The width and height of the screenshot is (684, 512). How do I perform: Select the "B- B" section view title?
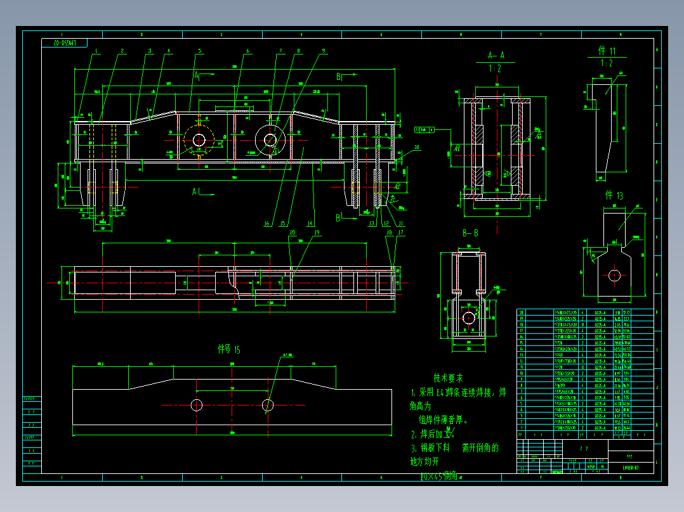[x=470, y=233]
